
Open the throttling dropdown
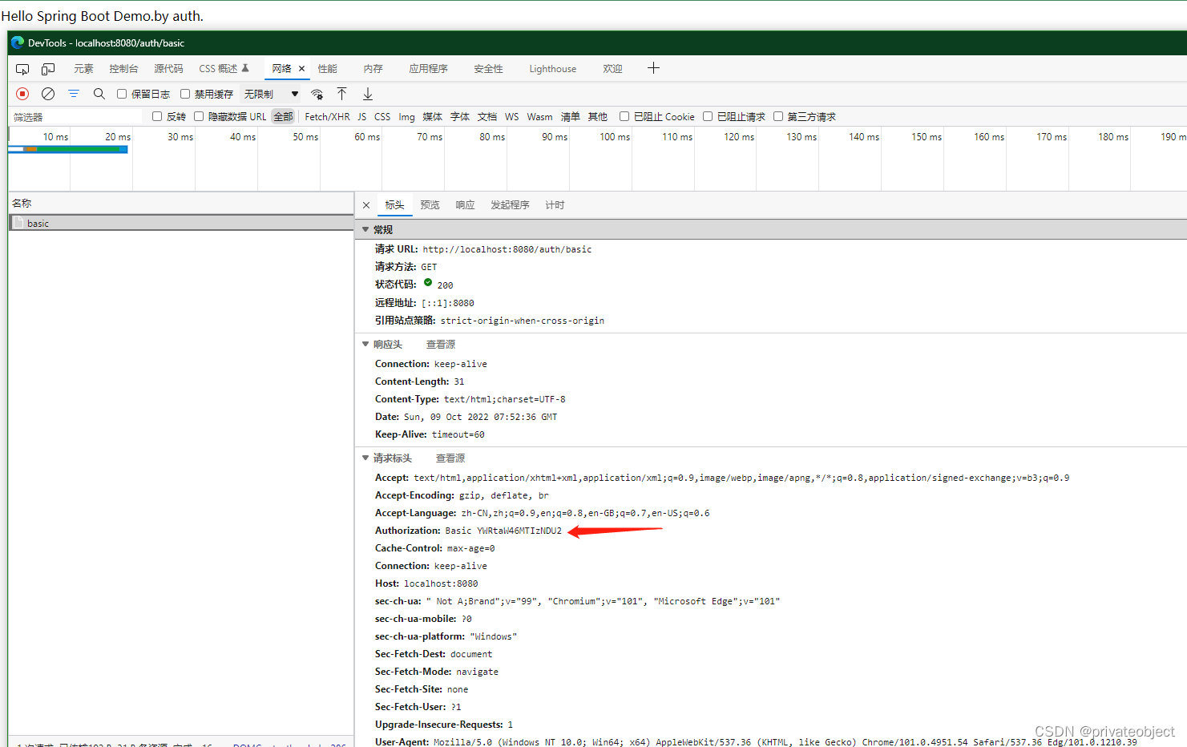coord(271,94)
